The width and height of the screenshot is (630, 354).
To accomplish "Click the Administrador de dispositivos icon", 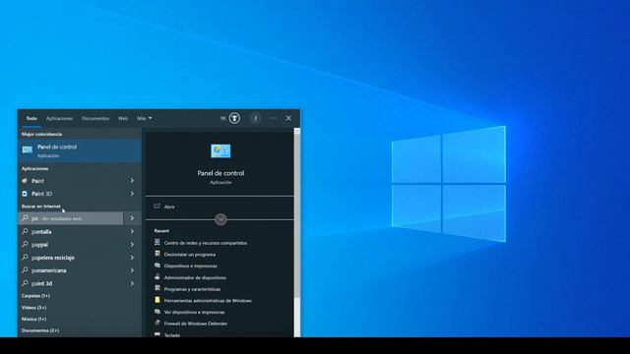I will (x=157, y=277).
